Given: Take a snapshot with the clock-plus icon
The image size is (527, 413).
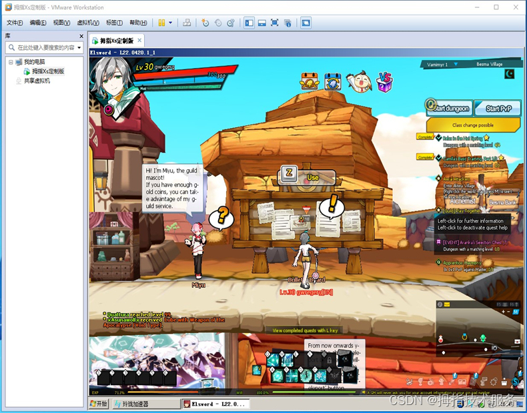Looking at the screenshot, I should 205,23.
